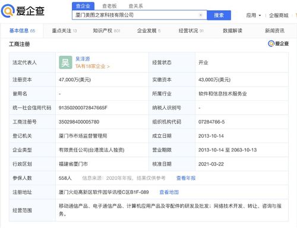297x228 pixels.
Task: Expand the TA有18家企业 link
Action: [x=92, y=66]
